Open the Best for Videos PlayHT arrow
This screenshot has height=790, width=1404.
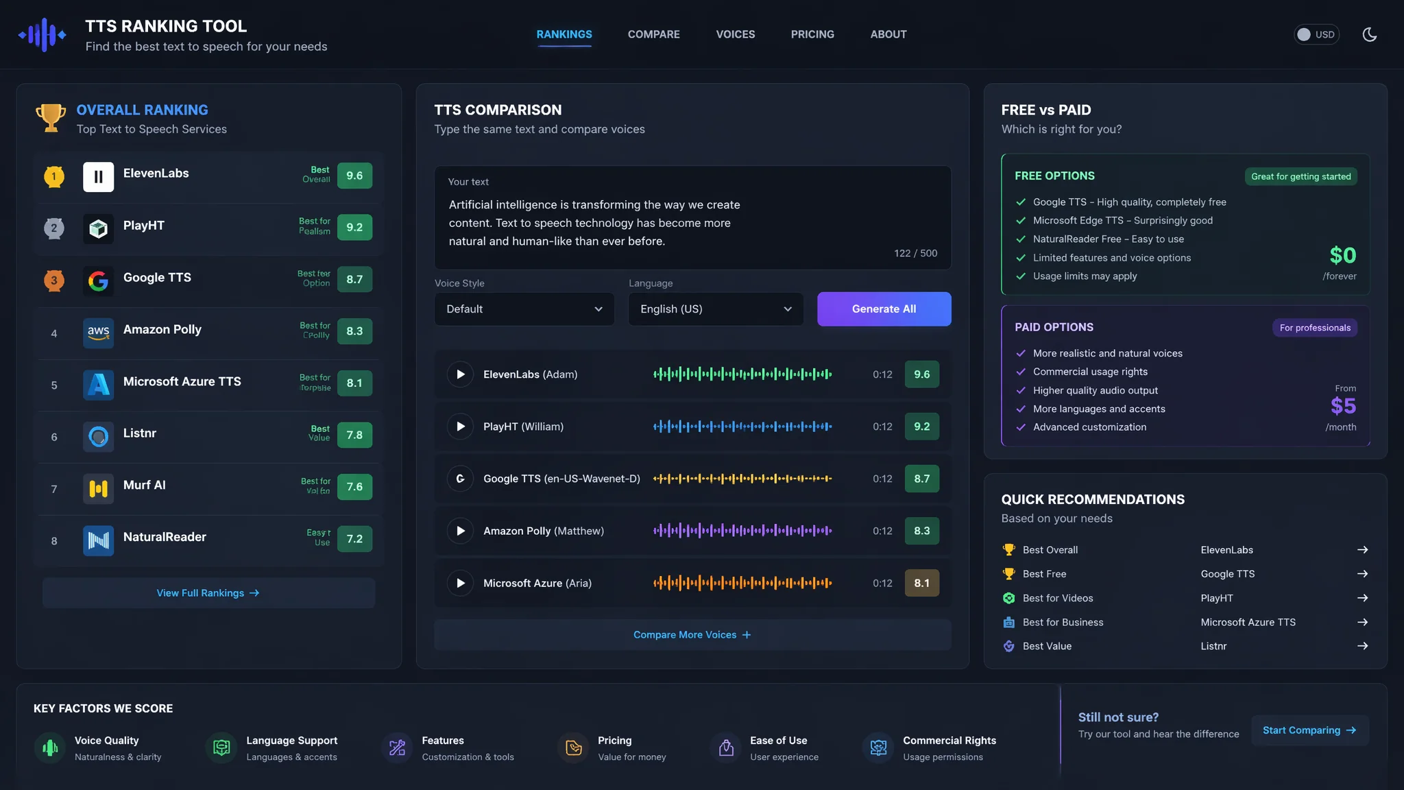1362,598
